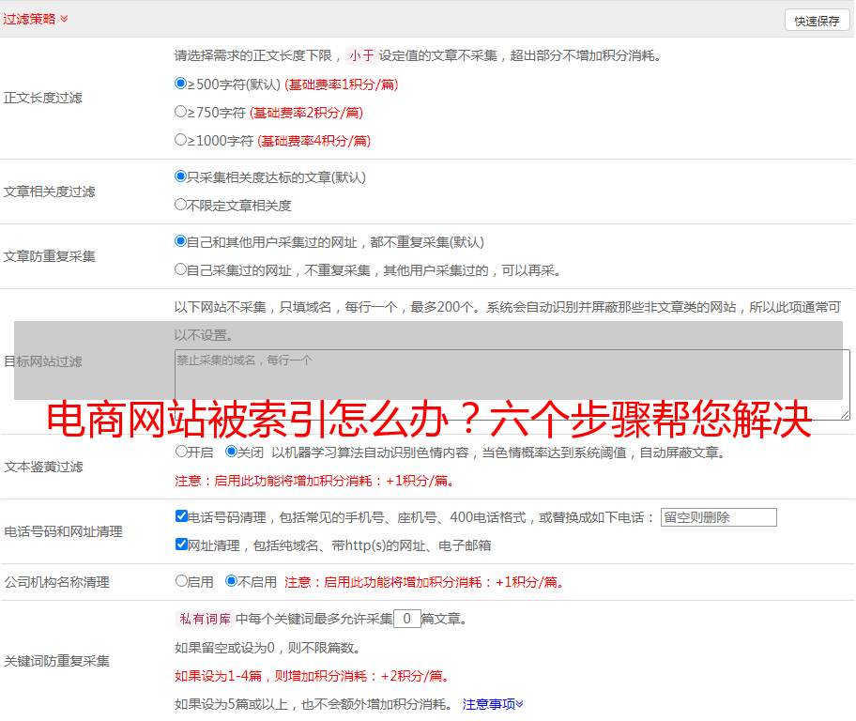This screenshot has width=856, height=721.
Task: Click the 文章相关度过滤 row label
Action: click(x=49, y=192)
